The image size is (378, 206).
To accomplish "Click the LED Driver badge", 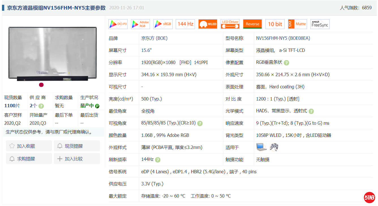I will tap(230, 24).
